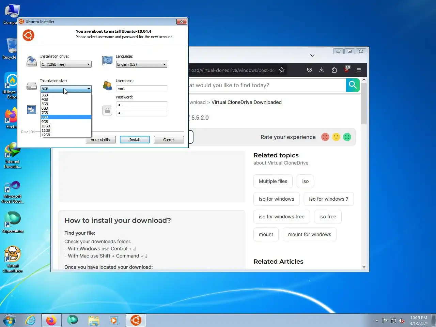Open the iso for windows tag
The image size is (436, 327).
point(277,199)
